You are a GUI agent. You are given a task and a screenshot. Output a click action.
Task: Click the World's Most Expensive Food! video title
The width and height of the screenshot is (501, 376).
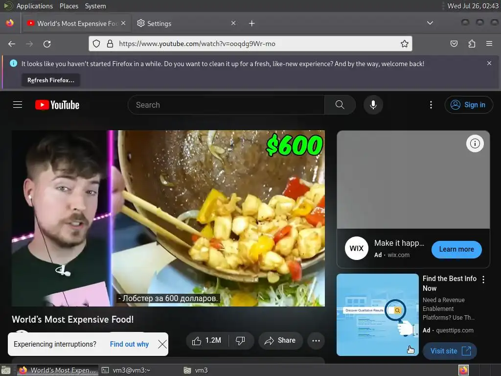(x=73, y=319)
